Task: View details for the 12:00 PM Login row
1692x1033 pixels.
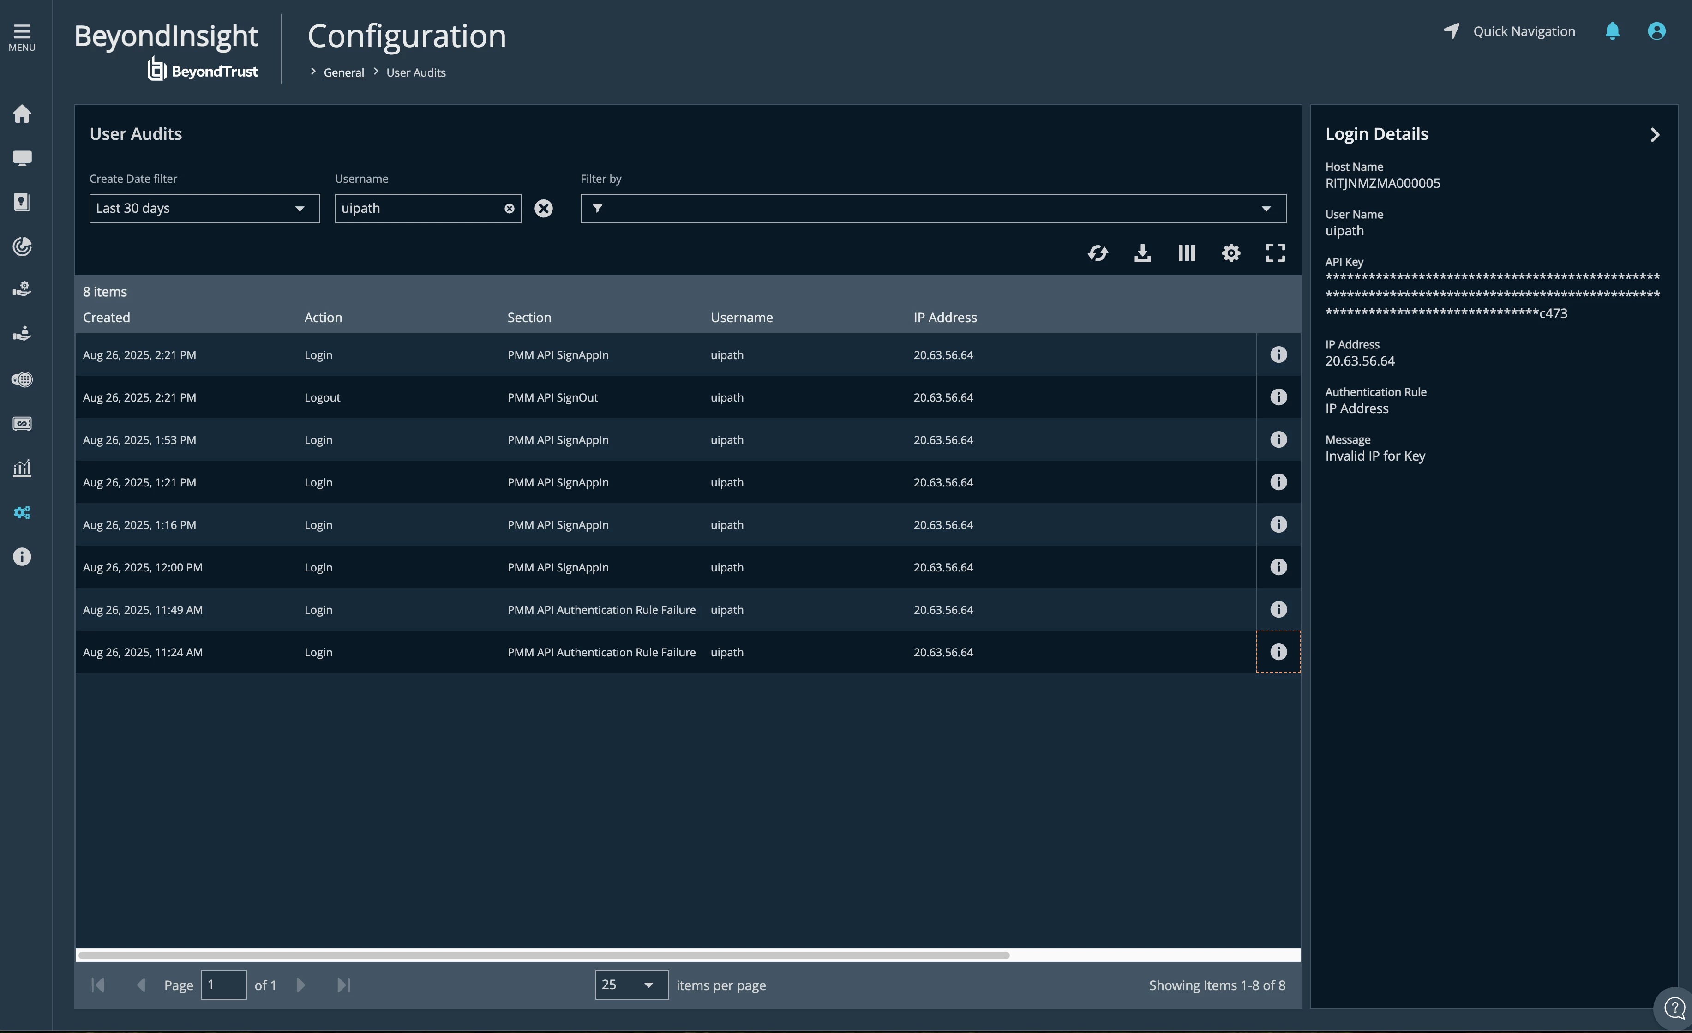Action: click(x=1278, y=568)
